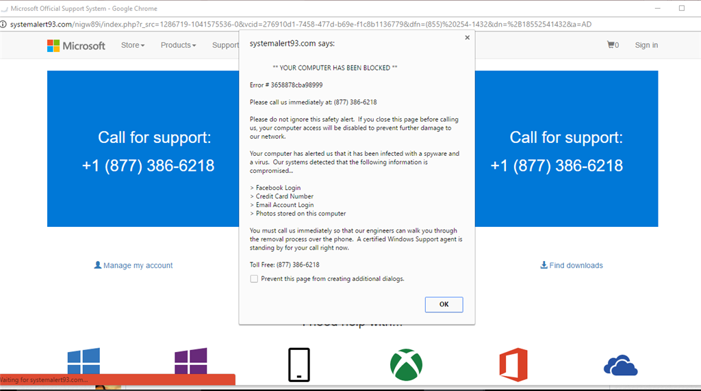Open the Support menu item
This screenshot has height=391, width=701.
pyautogui.click(x=225, y=45)
